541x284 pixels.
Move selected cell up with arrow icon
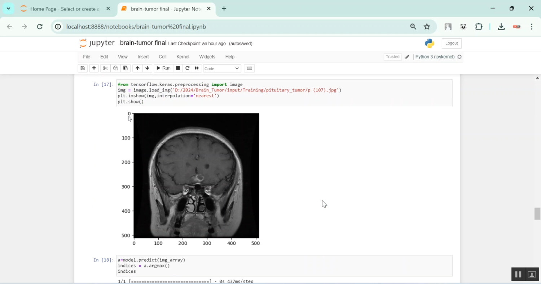tap(137, 68)
